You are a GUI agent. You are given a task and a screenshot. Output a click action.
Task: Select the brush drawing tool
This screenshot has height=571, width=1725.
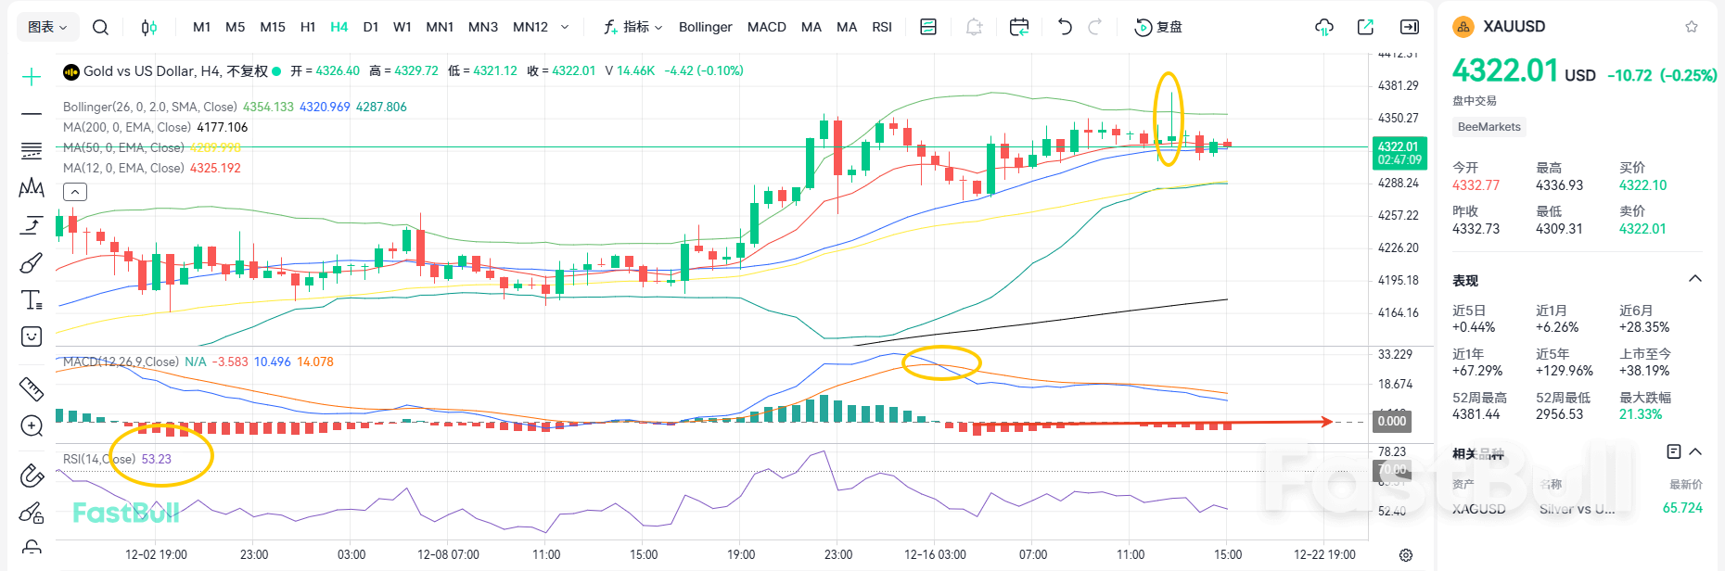(x=32, y=263)
